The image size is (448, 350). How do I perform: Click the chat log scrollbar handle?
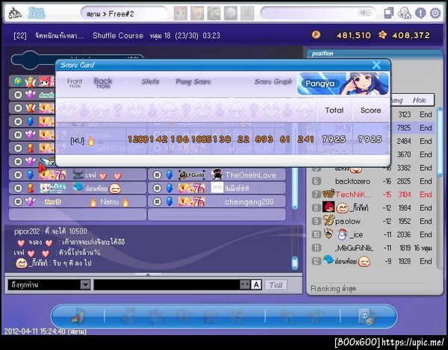coord(295,263)
